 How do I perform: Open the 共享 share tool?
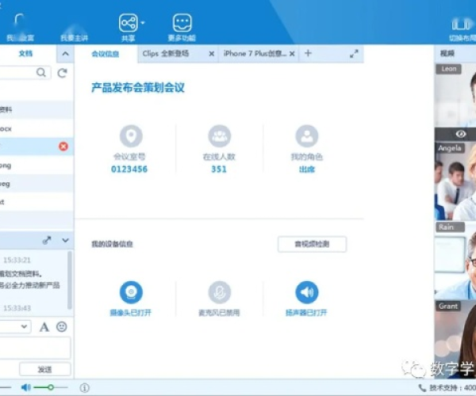[128, 23]
